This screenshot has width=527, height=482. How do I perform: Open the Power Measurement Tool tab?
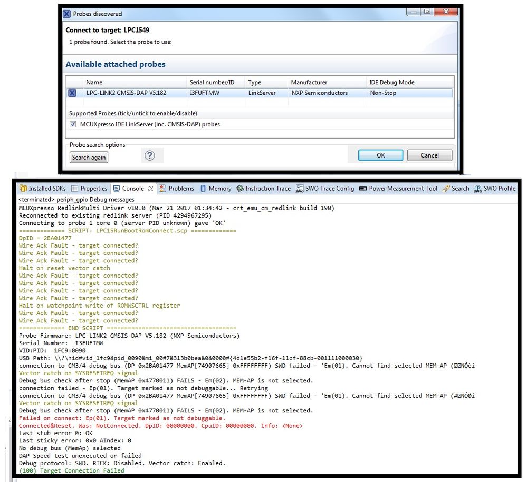pos(398,188)
